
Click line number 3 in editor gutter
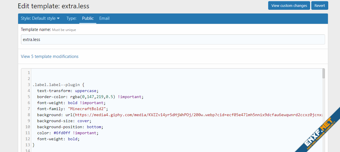click(29, 85)
